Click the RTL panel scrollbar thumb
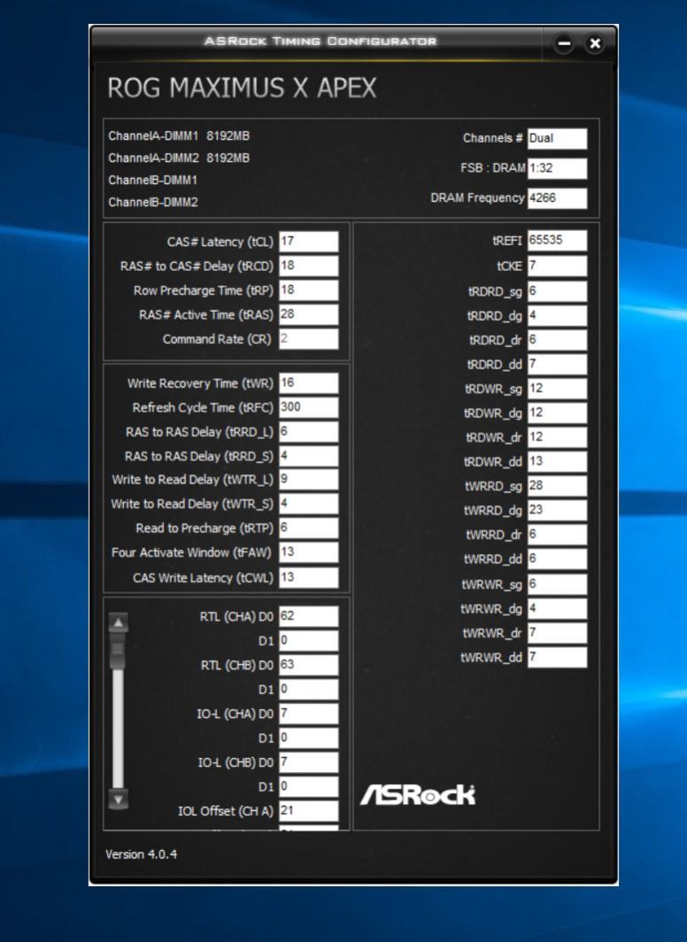The height and width of the screenshot is (942, 687). 119,652
